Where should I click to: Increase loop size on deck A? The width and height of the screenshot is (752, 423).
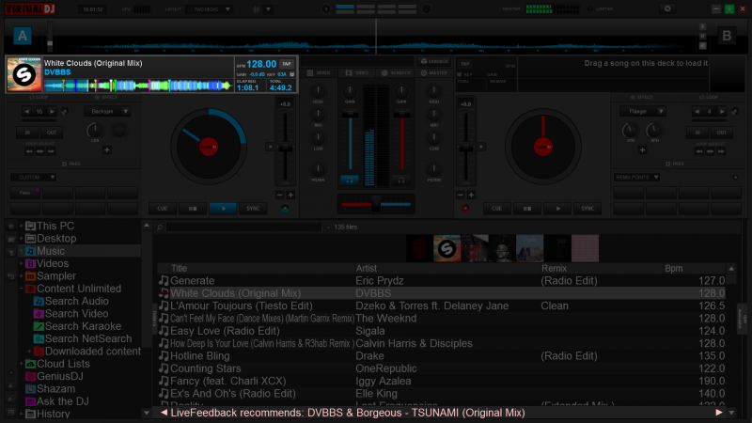[52, 111]
